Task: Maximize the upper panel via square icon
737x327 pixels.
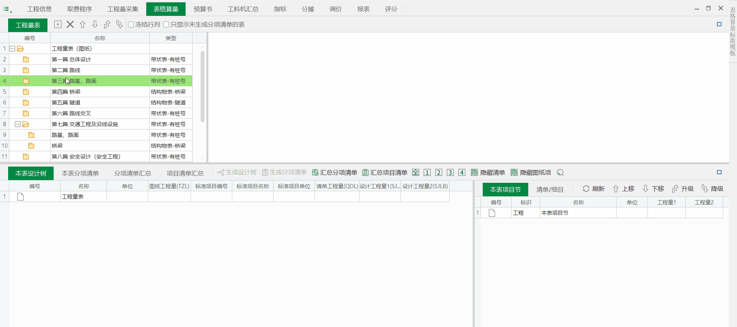Action: click(719, 24)
